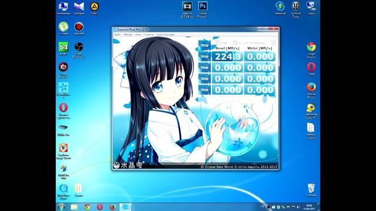Select the Bandicam desktop icon
The height and width of the screenshot is (211, 376).
[79, 29]
